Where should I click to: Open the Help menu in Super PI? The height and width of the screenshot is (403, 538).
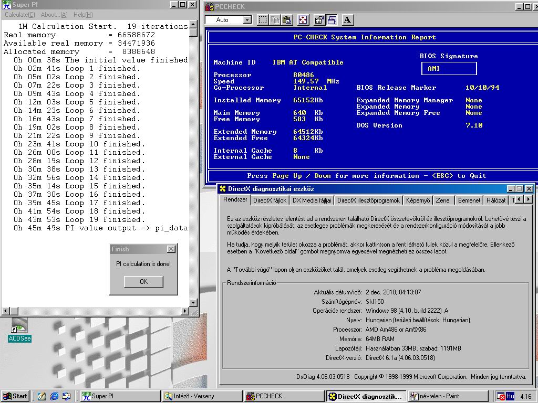[x=83, y=15]
